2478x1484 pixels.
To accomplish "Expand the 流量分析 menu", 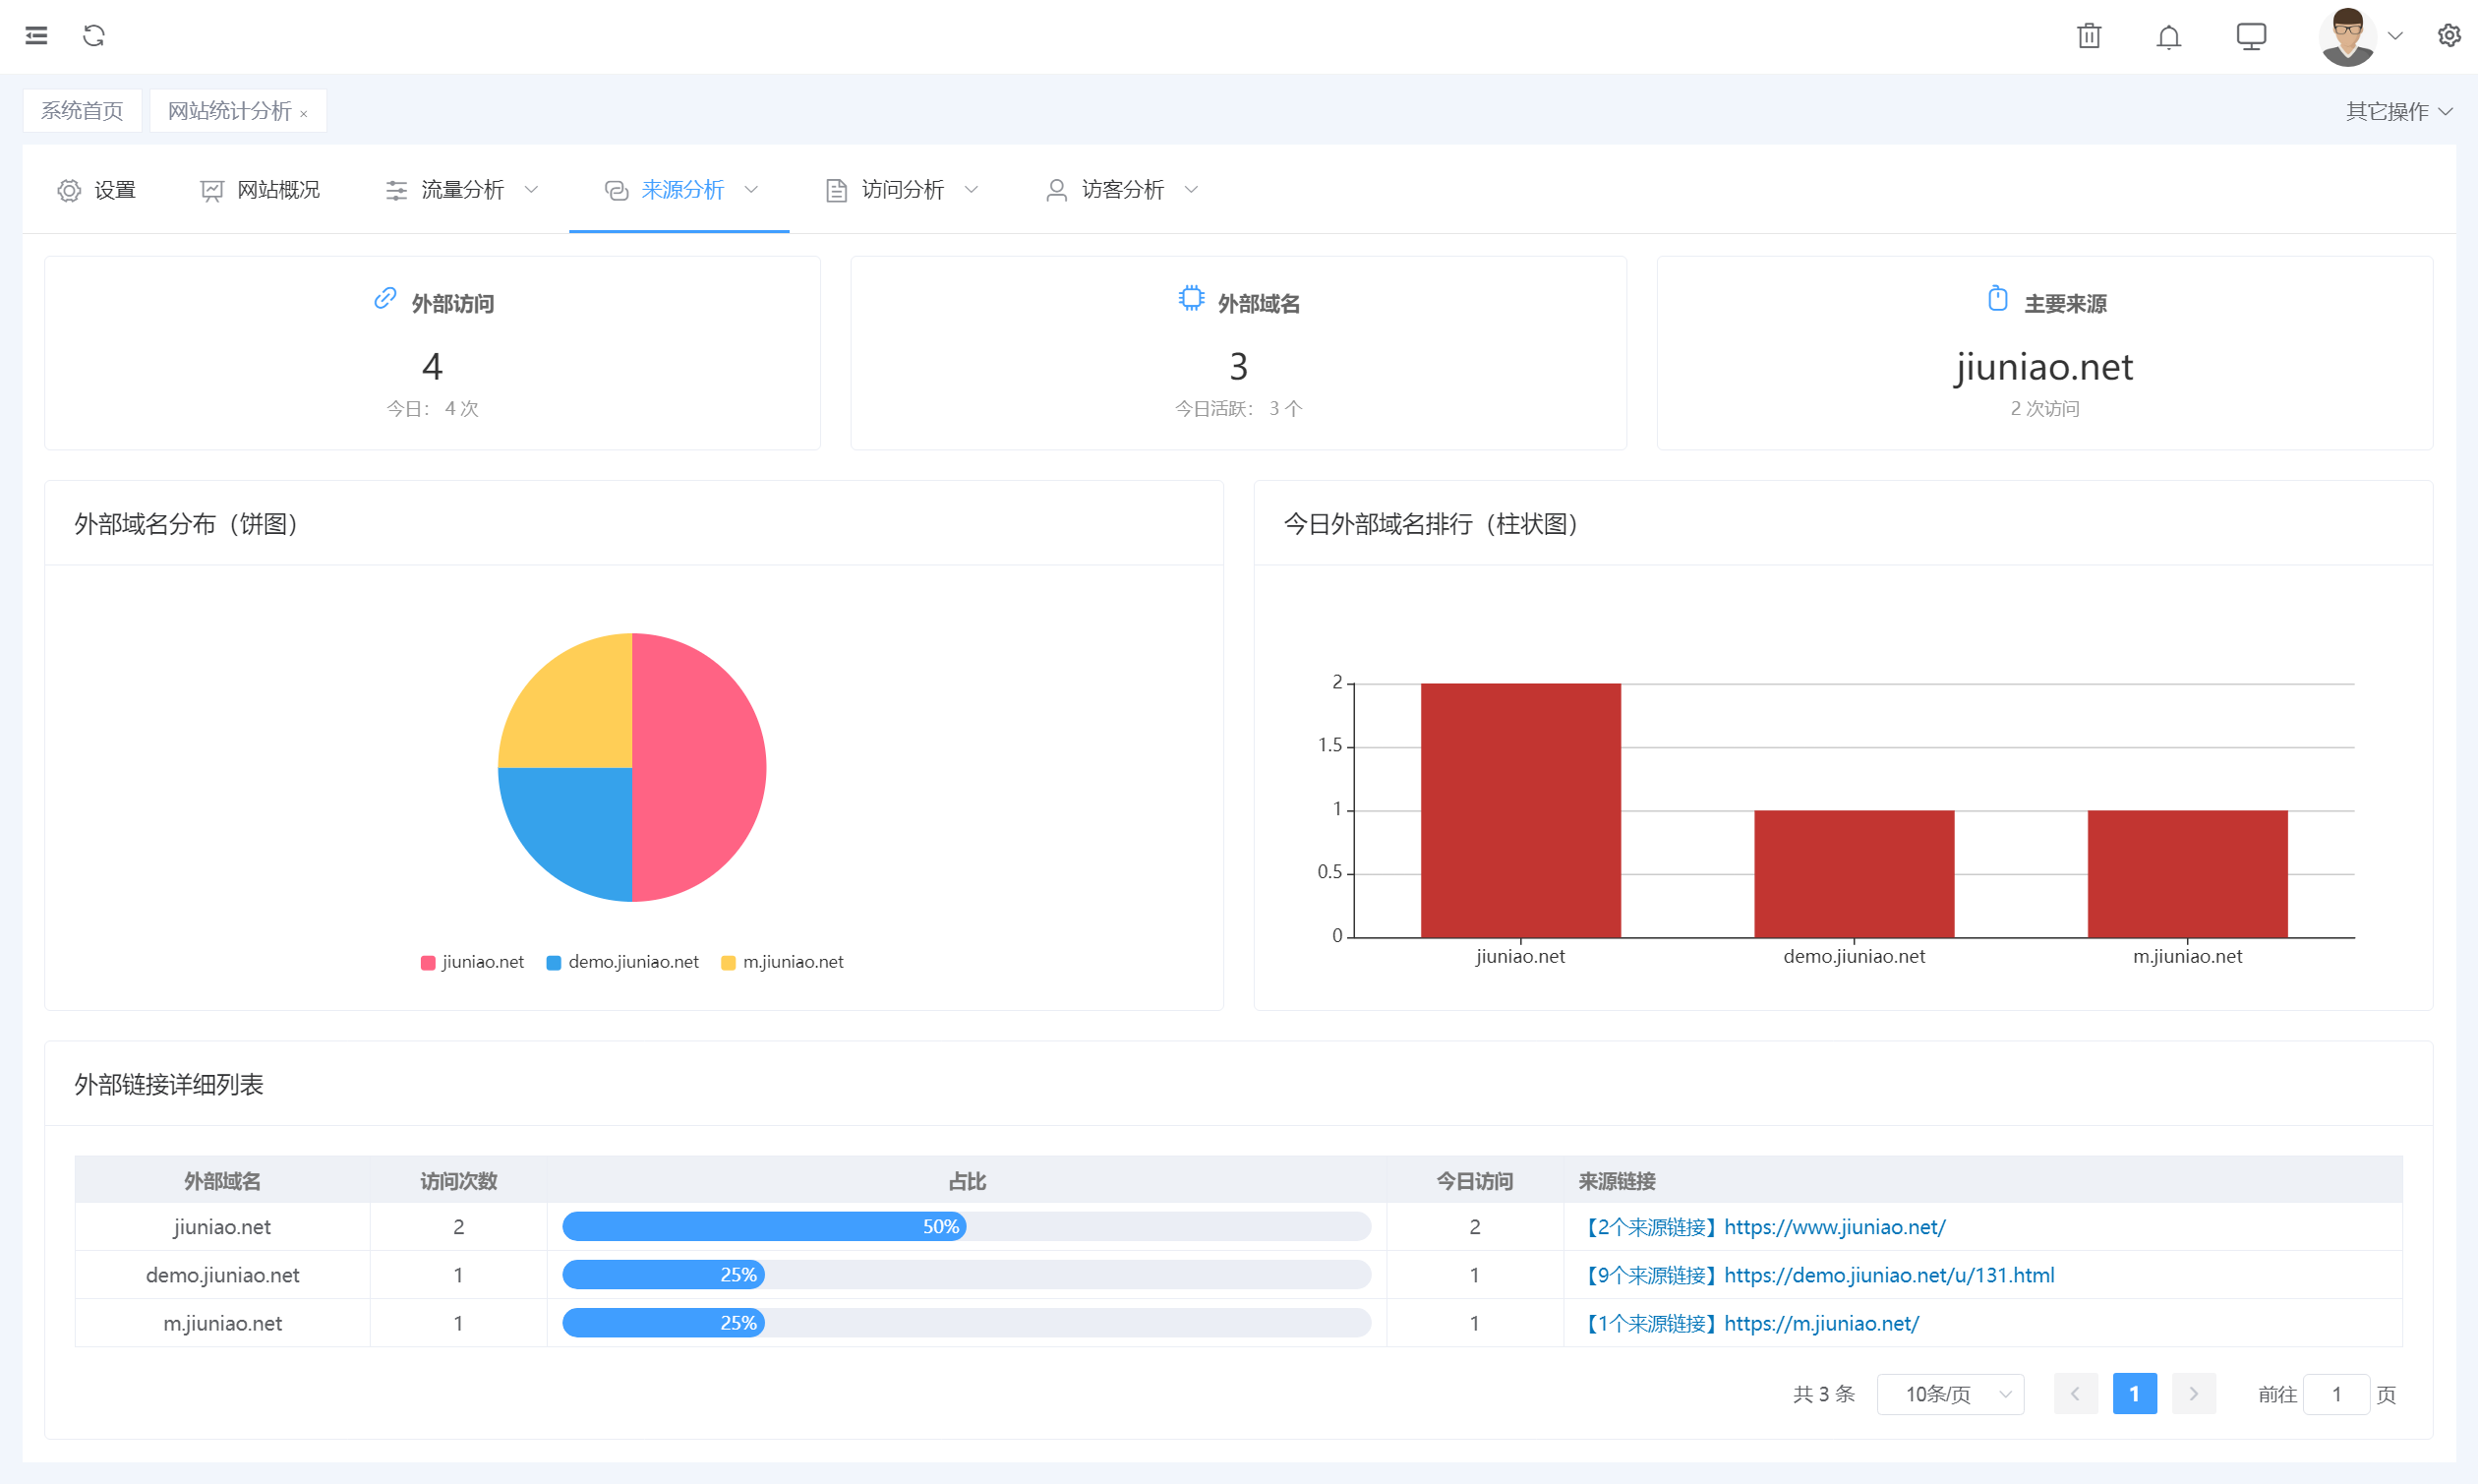I will coord(462,190).
